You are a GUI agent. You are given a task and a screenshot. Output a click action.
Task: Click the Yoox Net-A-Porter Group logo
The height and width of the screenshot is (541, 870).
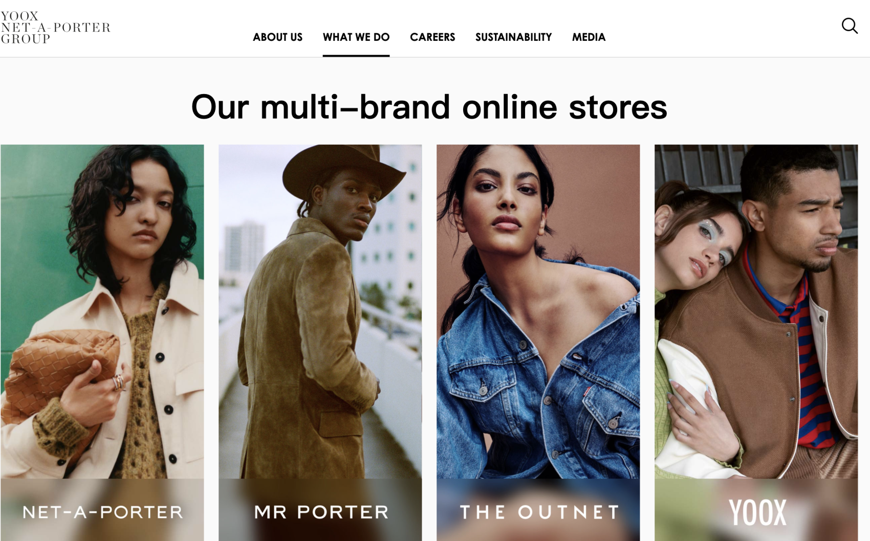[55, 28]
